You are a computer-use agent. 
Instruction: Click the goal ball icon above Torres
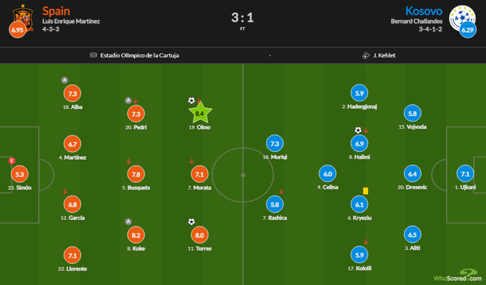[x=191, y=221]
